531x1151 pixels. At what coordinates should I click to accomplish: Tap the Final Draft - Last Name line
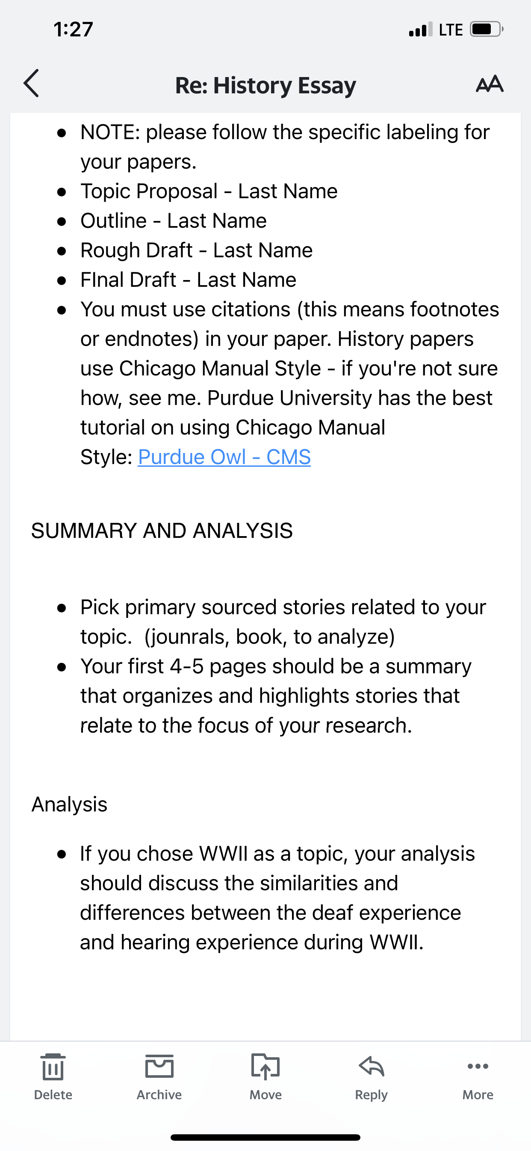[x=188, y=280]
